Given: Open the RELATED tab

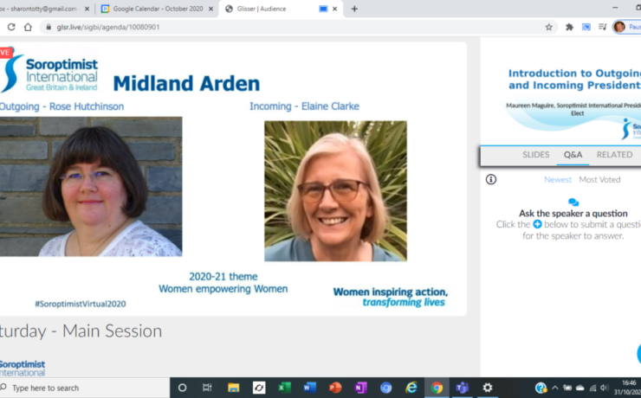Looking at the screenshot, I should [614, 155].
